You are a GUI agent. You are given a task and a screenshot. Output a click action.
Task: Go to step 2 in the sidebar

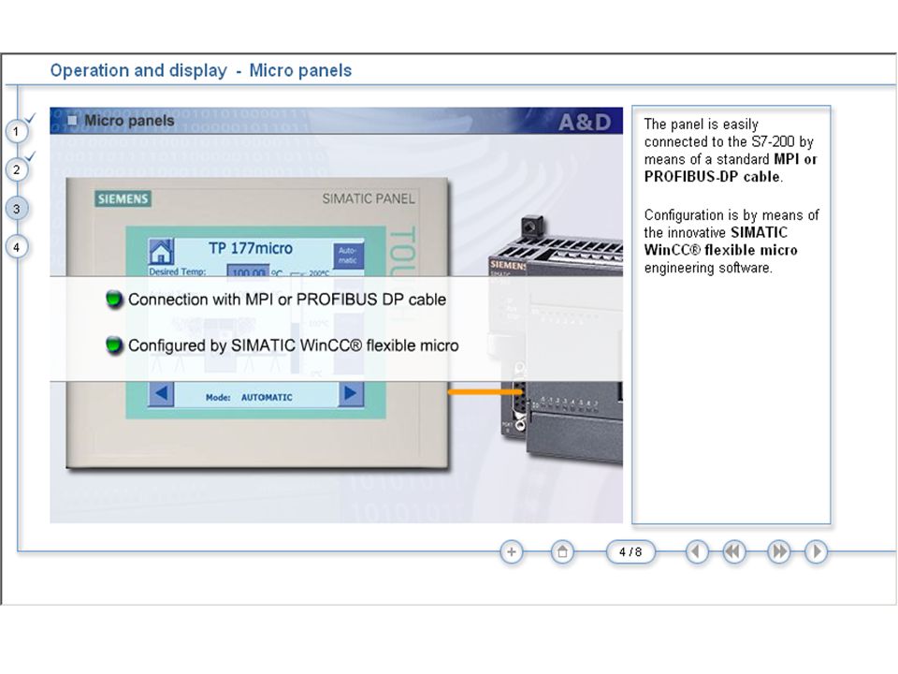[x=17, y=169]
